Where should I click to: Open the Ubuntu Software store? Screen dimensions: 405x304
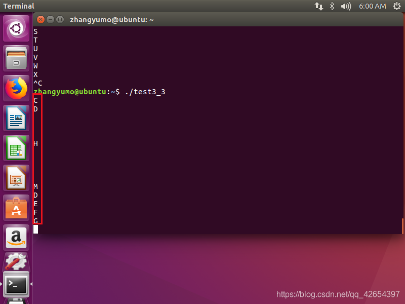(16, 208)
